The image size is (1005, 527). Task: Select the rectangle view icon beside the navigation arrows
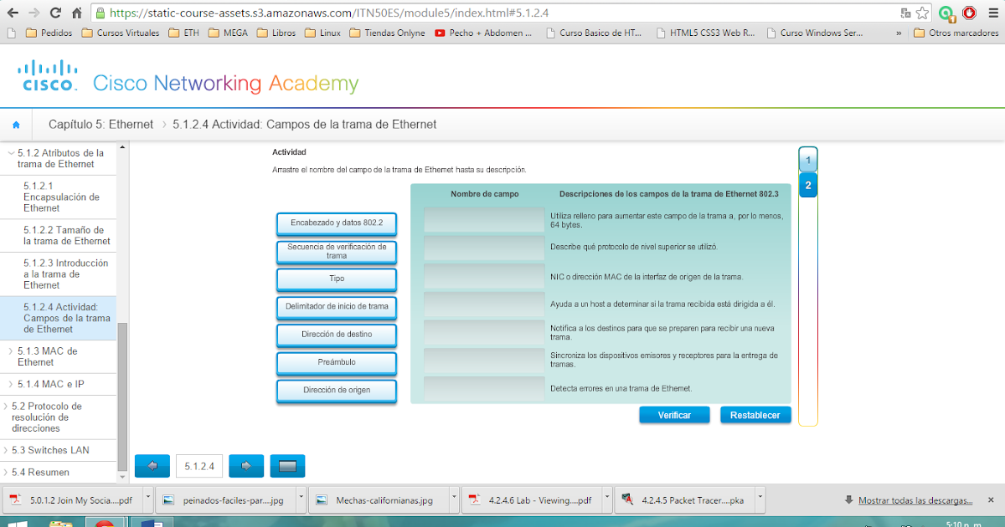pos(287,466)
